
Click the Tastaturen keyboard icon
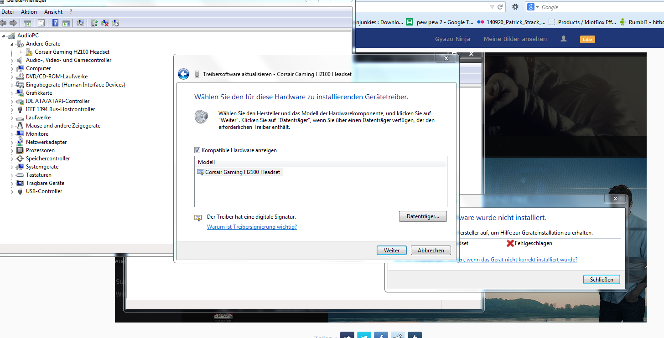click(20, 175)
